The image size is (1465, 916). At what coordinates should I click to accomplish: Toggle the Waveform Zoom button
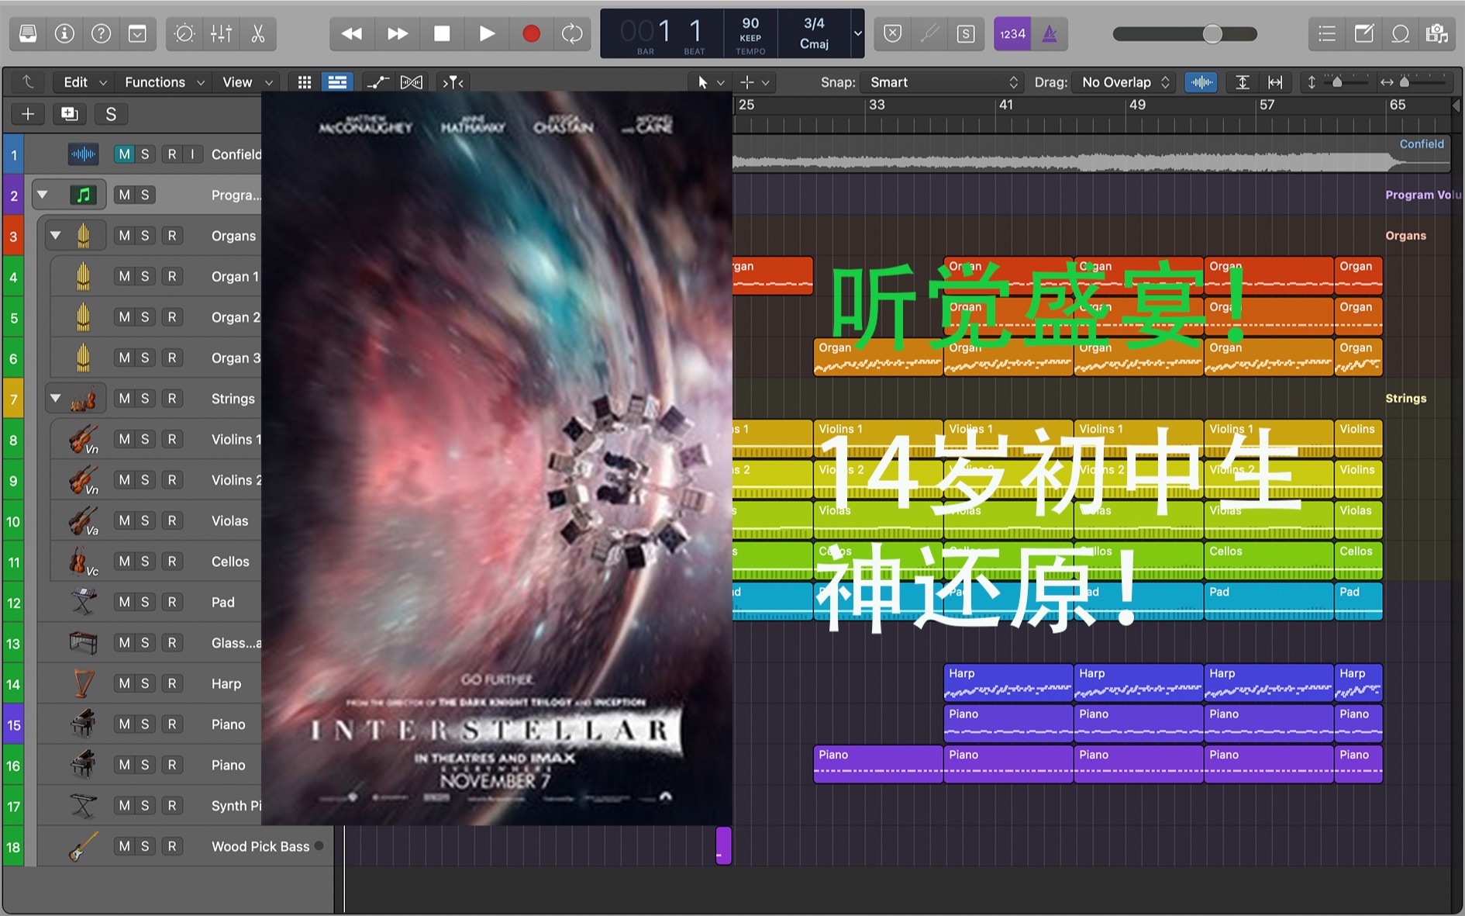click(1201, 82)
